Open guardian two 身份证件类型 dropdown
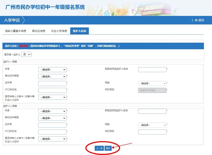 coord(52,118)
